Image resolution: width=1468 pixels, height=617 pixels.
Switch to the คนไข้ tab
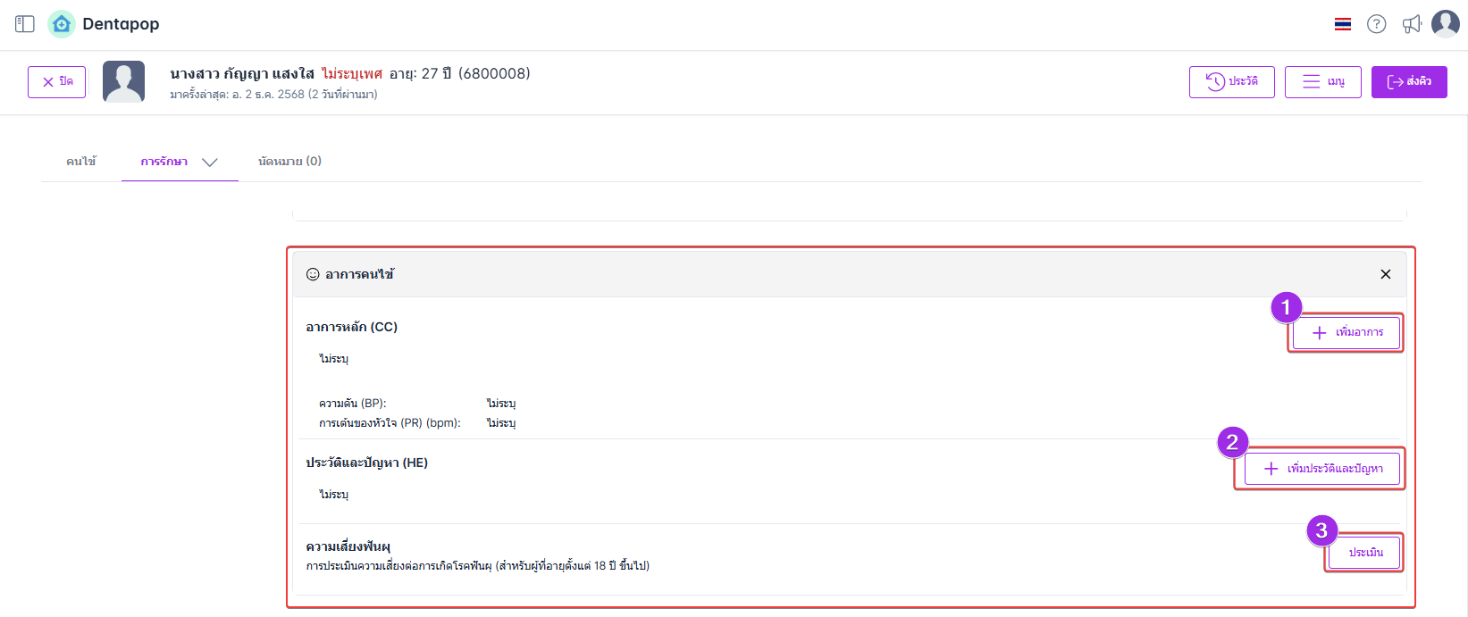81,162
